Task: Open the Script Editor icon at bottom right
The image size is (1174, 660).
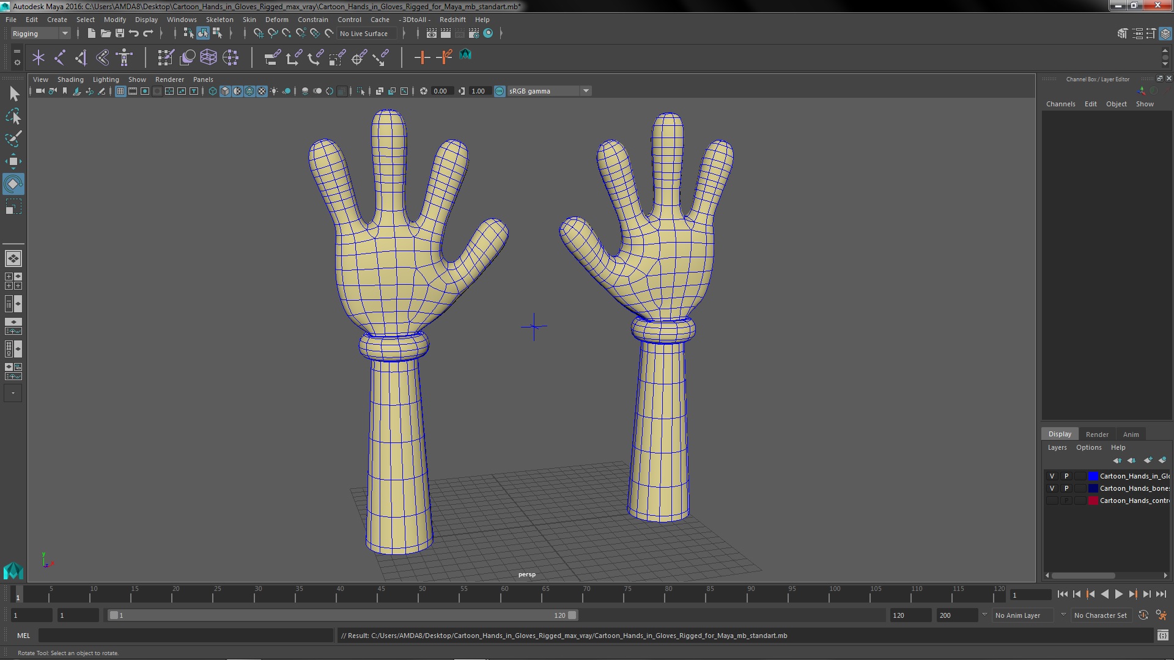Action: pyautogui.click(x=1162, y=636)
